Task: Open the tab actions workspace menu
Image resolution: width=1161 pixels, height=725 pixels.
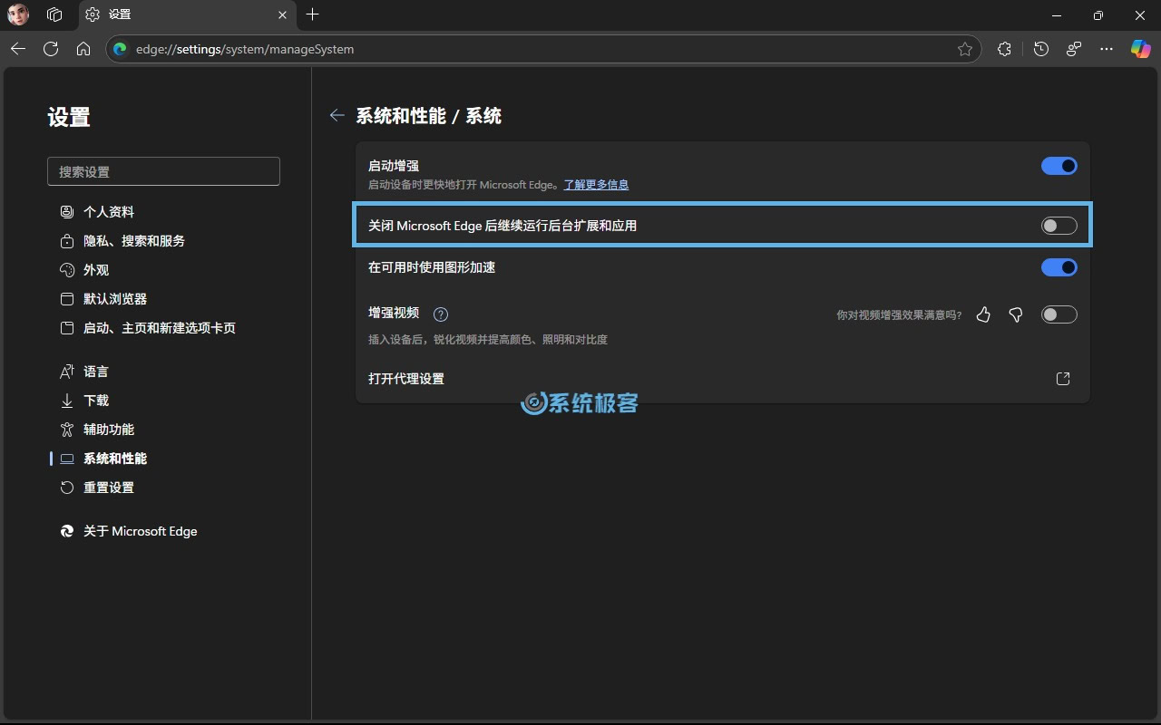Action: tap(54, 14)
